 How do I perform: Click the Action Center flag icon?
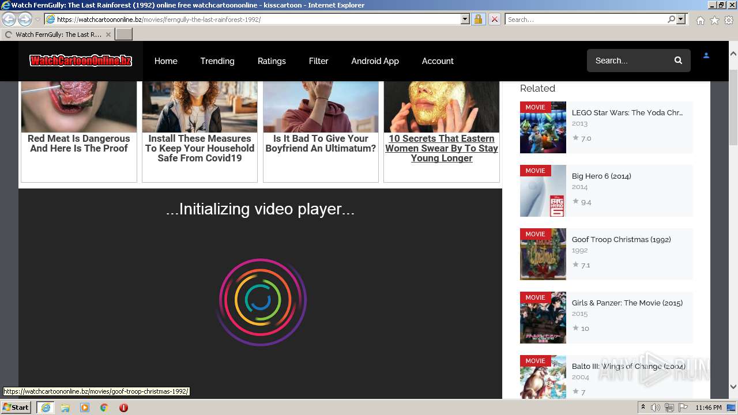tap(683, 408)
